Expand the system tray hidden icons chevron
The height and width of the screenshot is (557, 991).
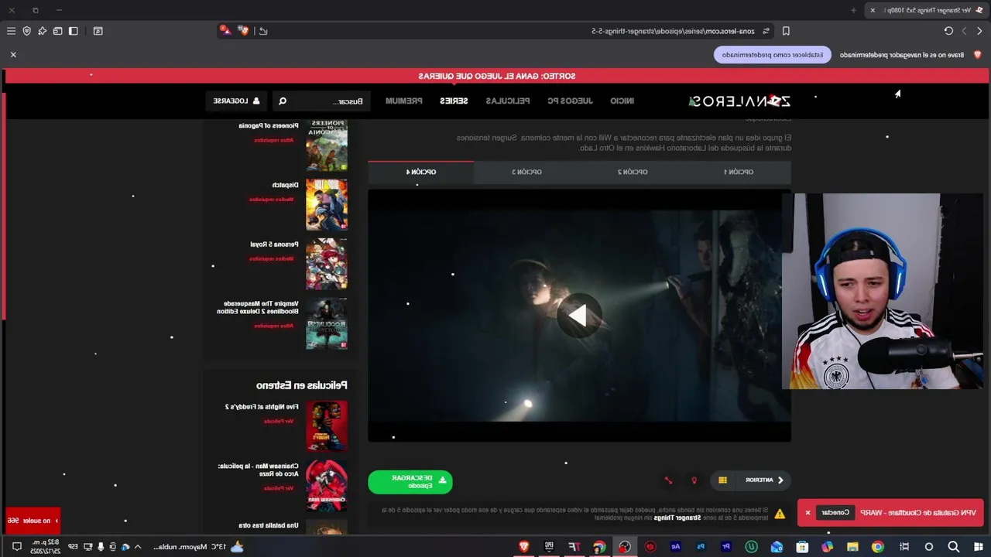click(x=138, y=547)
